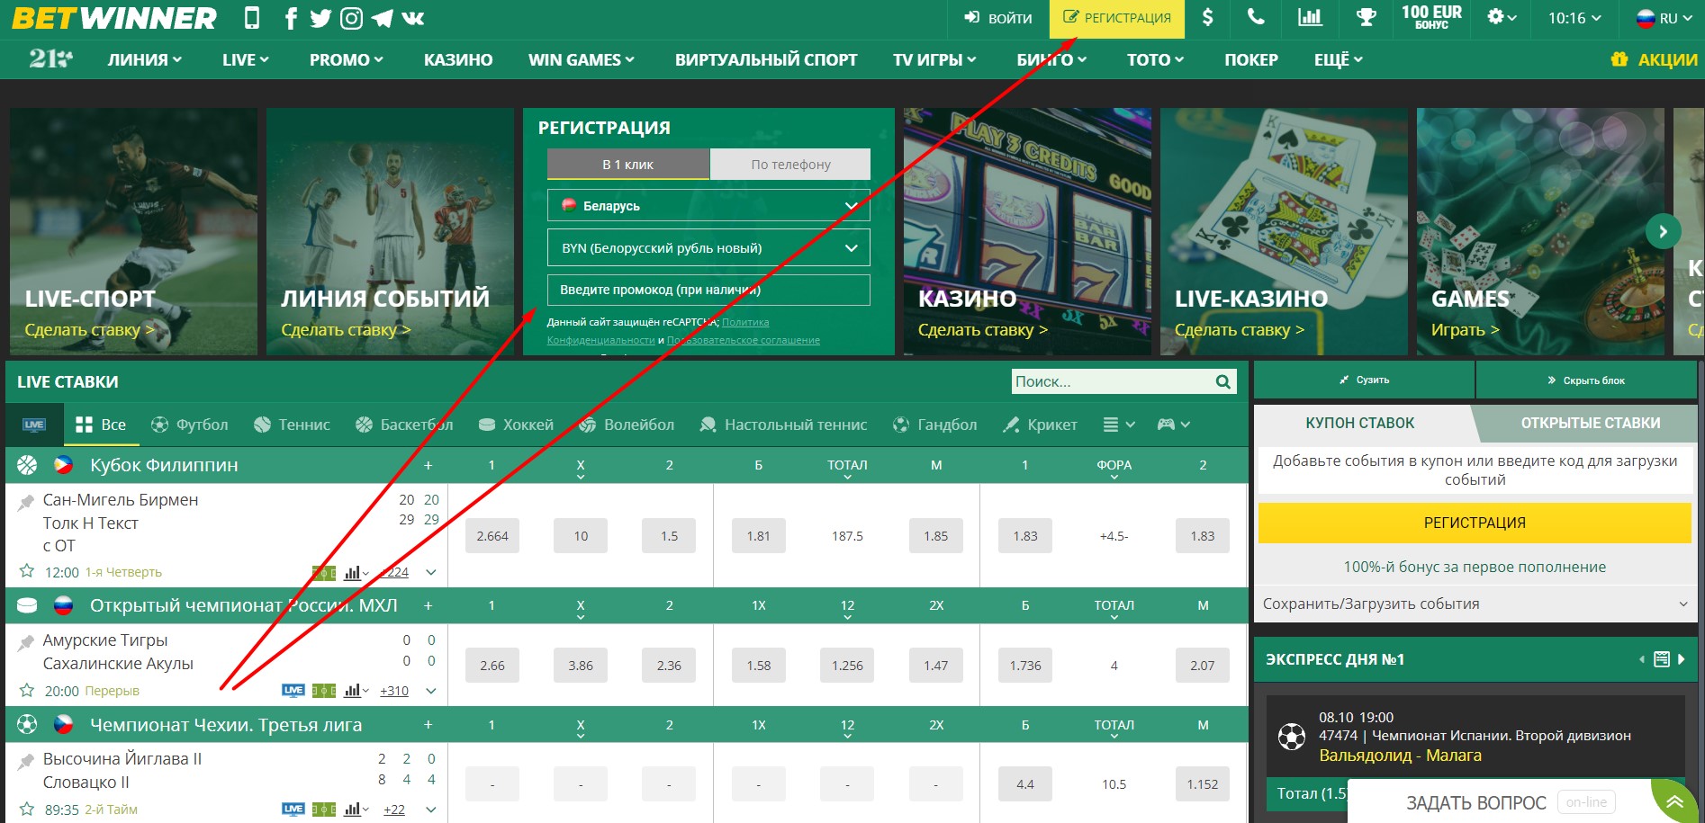Toggle the LIVE video filter icon
The image size is (1705, 823).
(34, 425)
